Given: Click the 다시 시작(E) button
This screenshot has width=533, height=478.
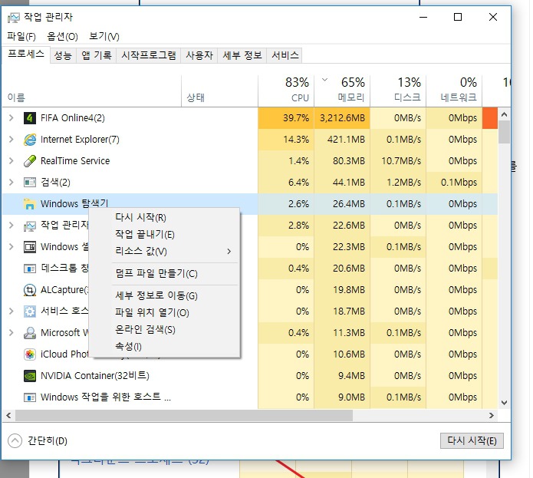Looking at the screenshot, I should coord(472,441).
